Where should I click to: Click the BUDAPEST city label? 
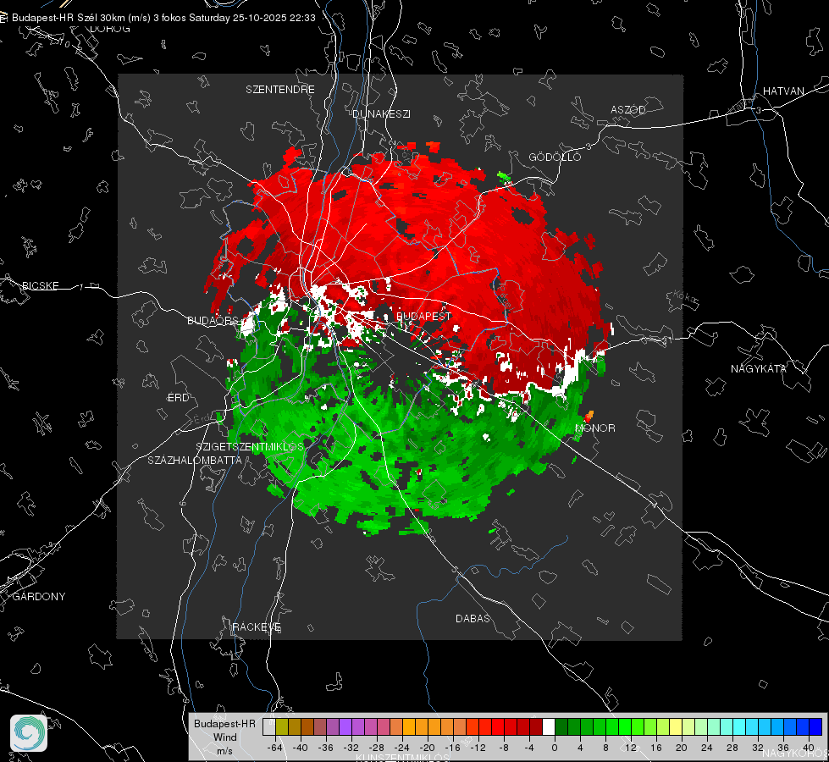pyautogui.click(x=424, y=316)
